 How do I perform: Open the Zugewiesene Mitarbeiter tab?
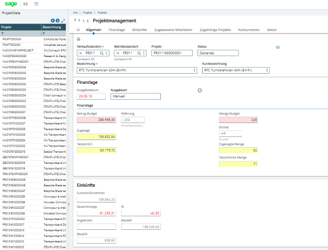click(x=173, y=30)
